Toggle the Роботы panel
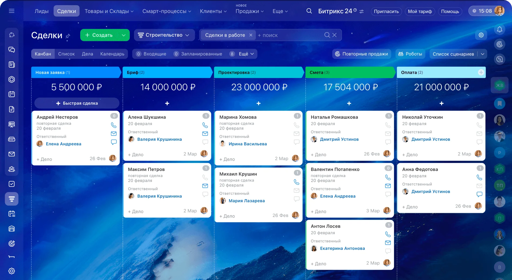The width and height of the screenshot is (512, 280). [410, 54]
